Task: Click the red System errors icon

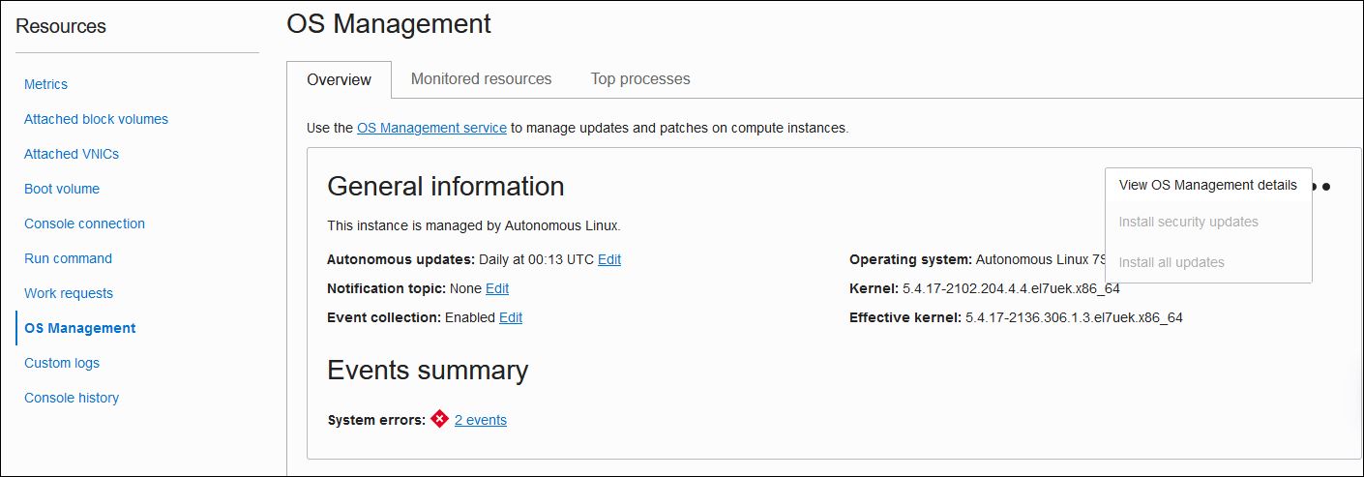Action: pos(439,419)
